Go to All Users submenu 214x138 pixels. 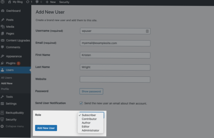point(6,78)
